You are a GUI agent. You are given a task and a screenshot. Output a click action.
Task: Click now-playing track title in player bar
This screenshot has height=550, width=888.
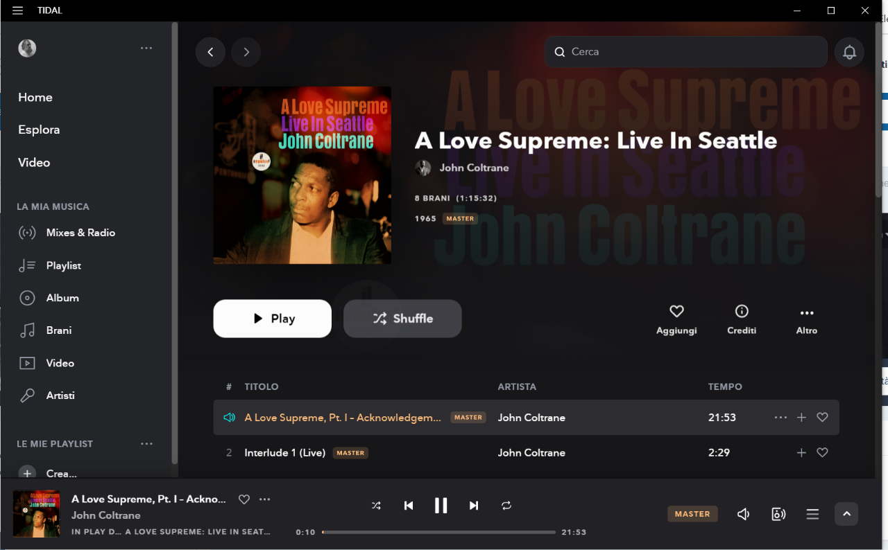(x=148, y=499)
